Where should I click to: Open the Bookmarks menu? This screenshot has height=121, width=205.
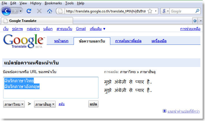coord(53,3)
